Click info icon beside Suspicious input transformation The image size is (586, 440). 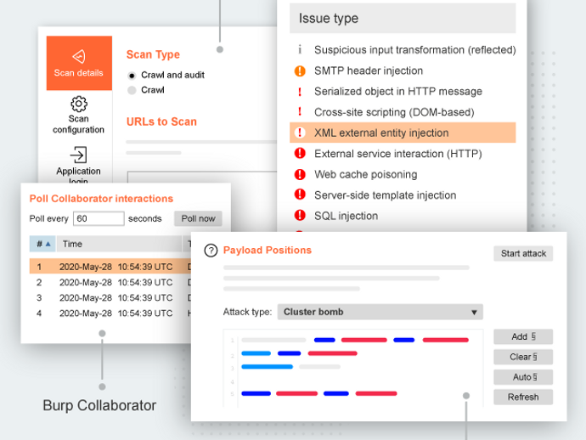click(300, 50)
